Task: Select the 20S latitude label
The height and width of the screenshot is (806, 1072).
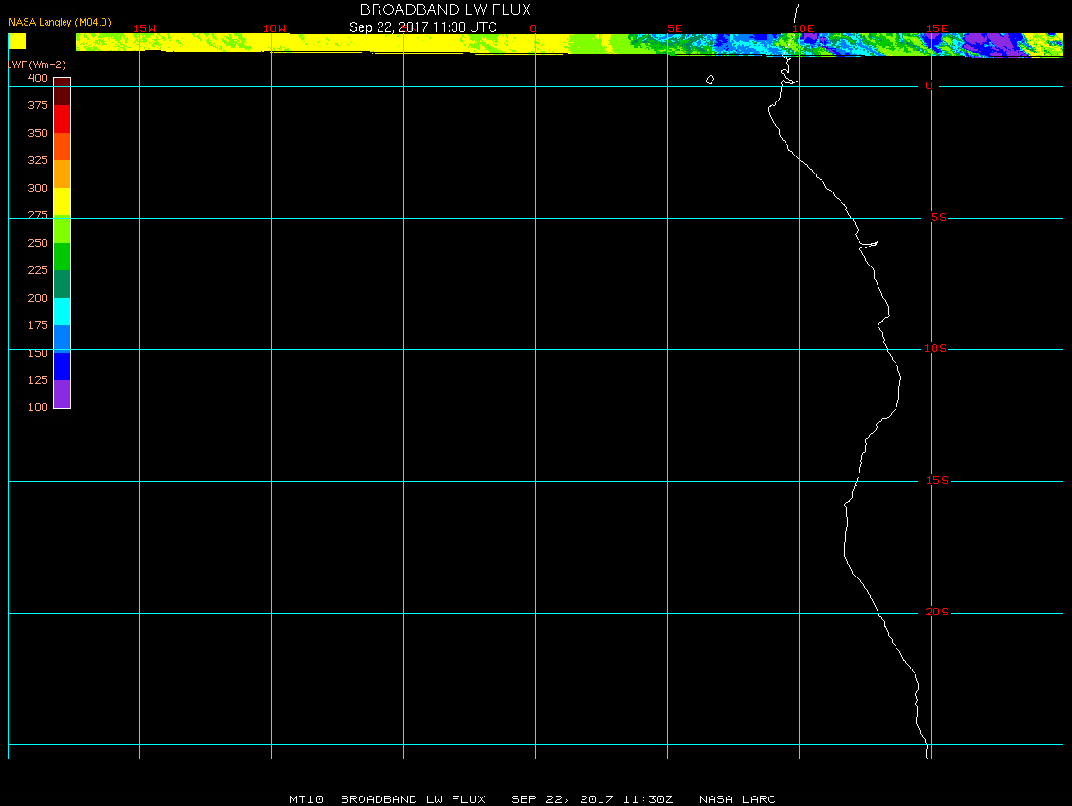Action: click(935, 613)
